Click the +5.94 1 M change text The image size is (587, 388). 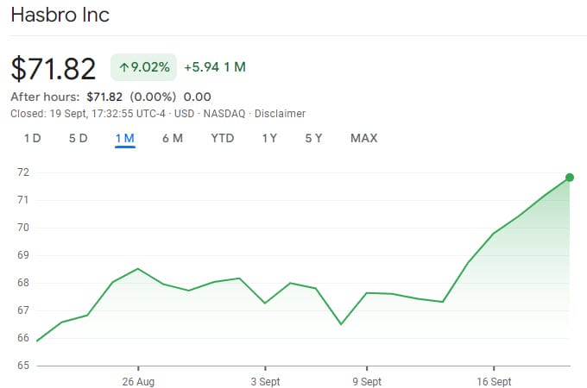click(x=215, y=67)
